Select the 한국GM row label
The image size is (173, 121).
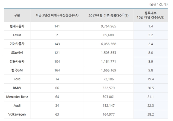(17, 70)
